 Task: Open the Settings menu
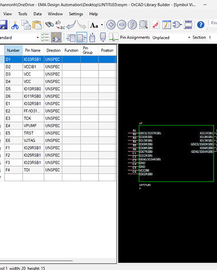76,14
